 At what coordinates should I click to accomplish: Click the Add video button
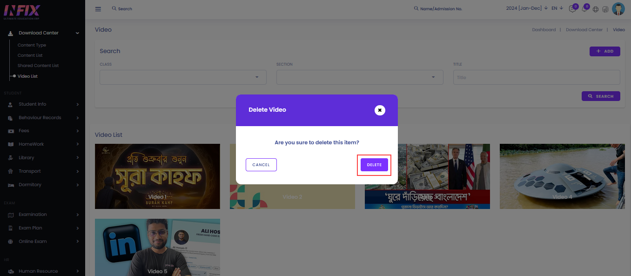point(605,51)
